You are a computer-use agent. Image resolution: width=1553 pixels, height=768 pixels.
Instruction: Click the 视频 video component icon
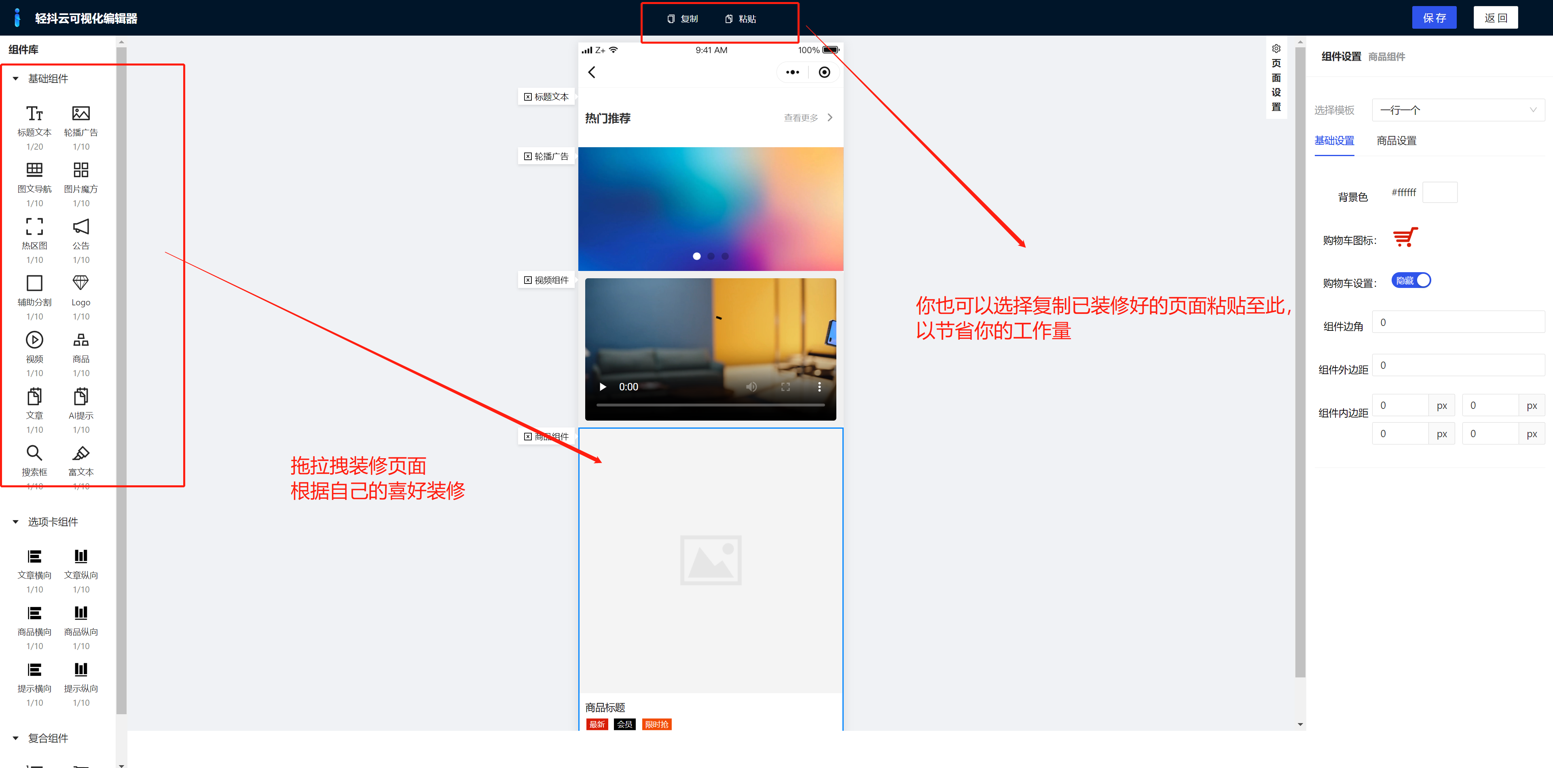coord(34,340)
